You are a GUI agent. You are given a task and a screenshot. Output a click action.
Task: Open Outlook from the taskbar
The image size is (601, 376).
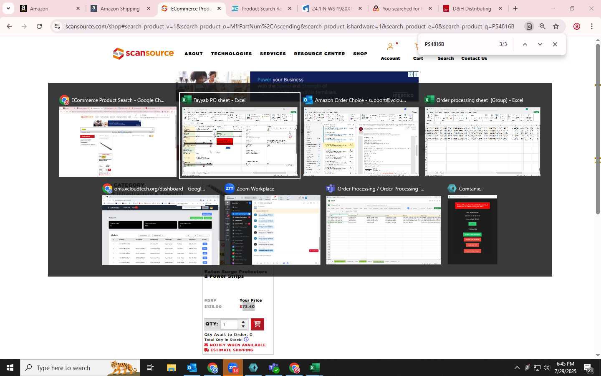(192, 368)
